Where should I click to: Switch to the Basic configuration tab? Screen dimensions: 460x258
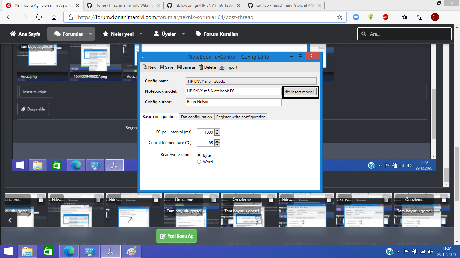160,117
